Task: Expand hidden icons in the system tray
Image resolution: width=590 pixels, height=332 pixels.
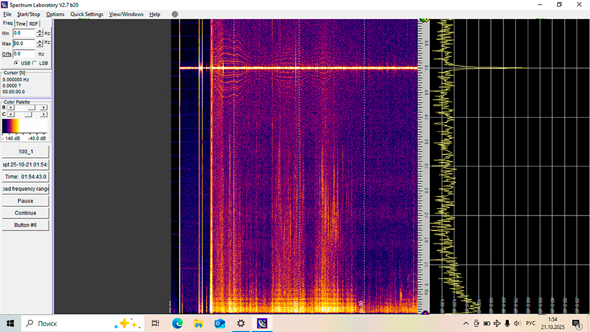Action: coord(466,323)
